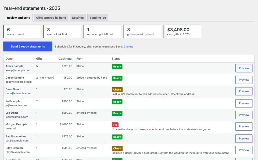The height and width of the screenshot is (160, 258).
Task: Select the '3 gifts entered by hand' card
Action: point(142,32)
